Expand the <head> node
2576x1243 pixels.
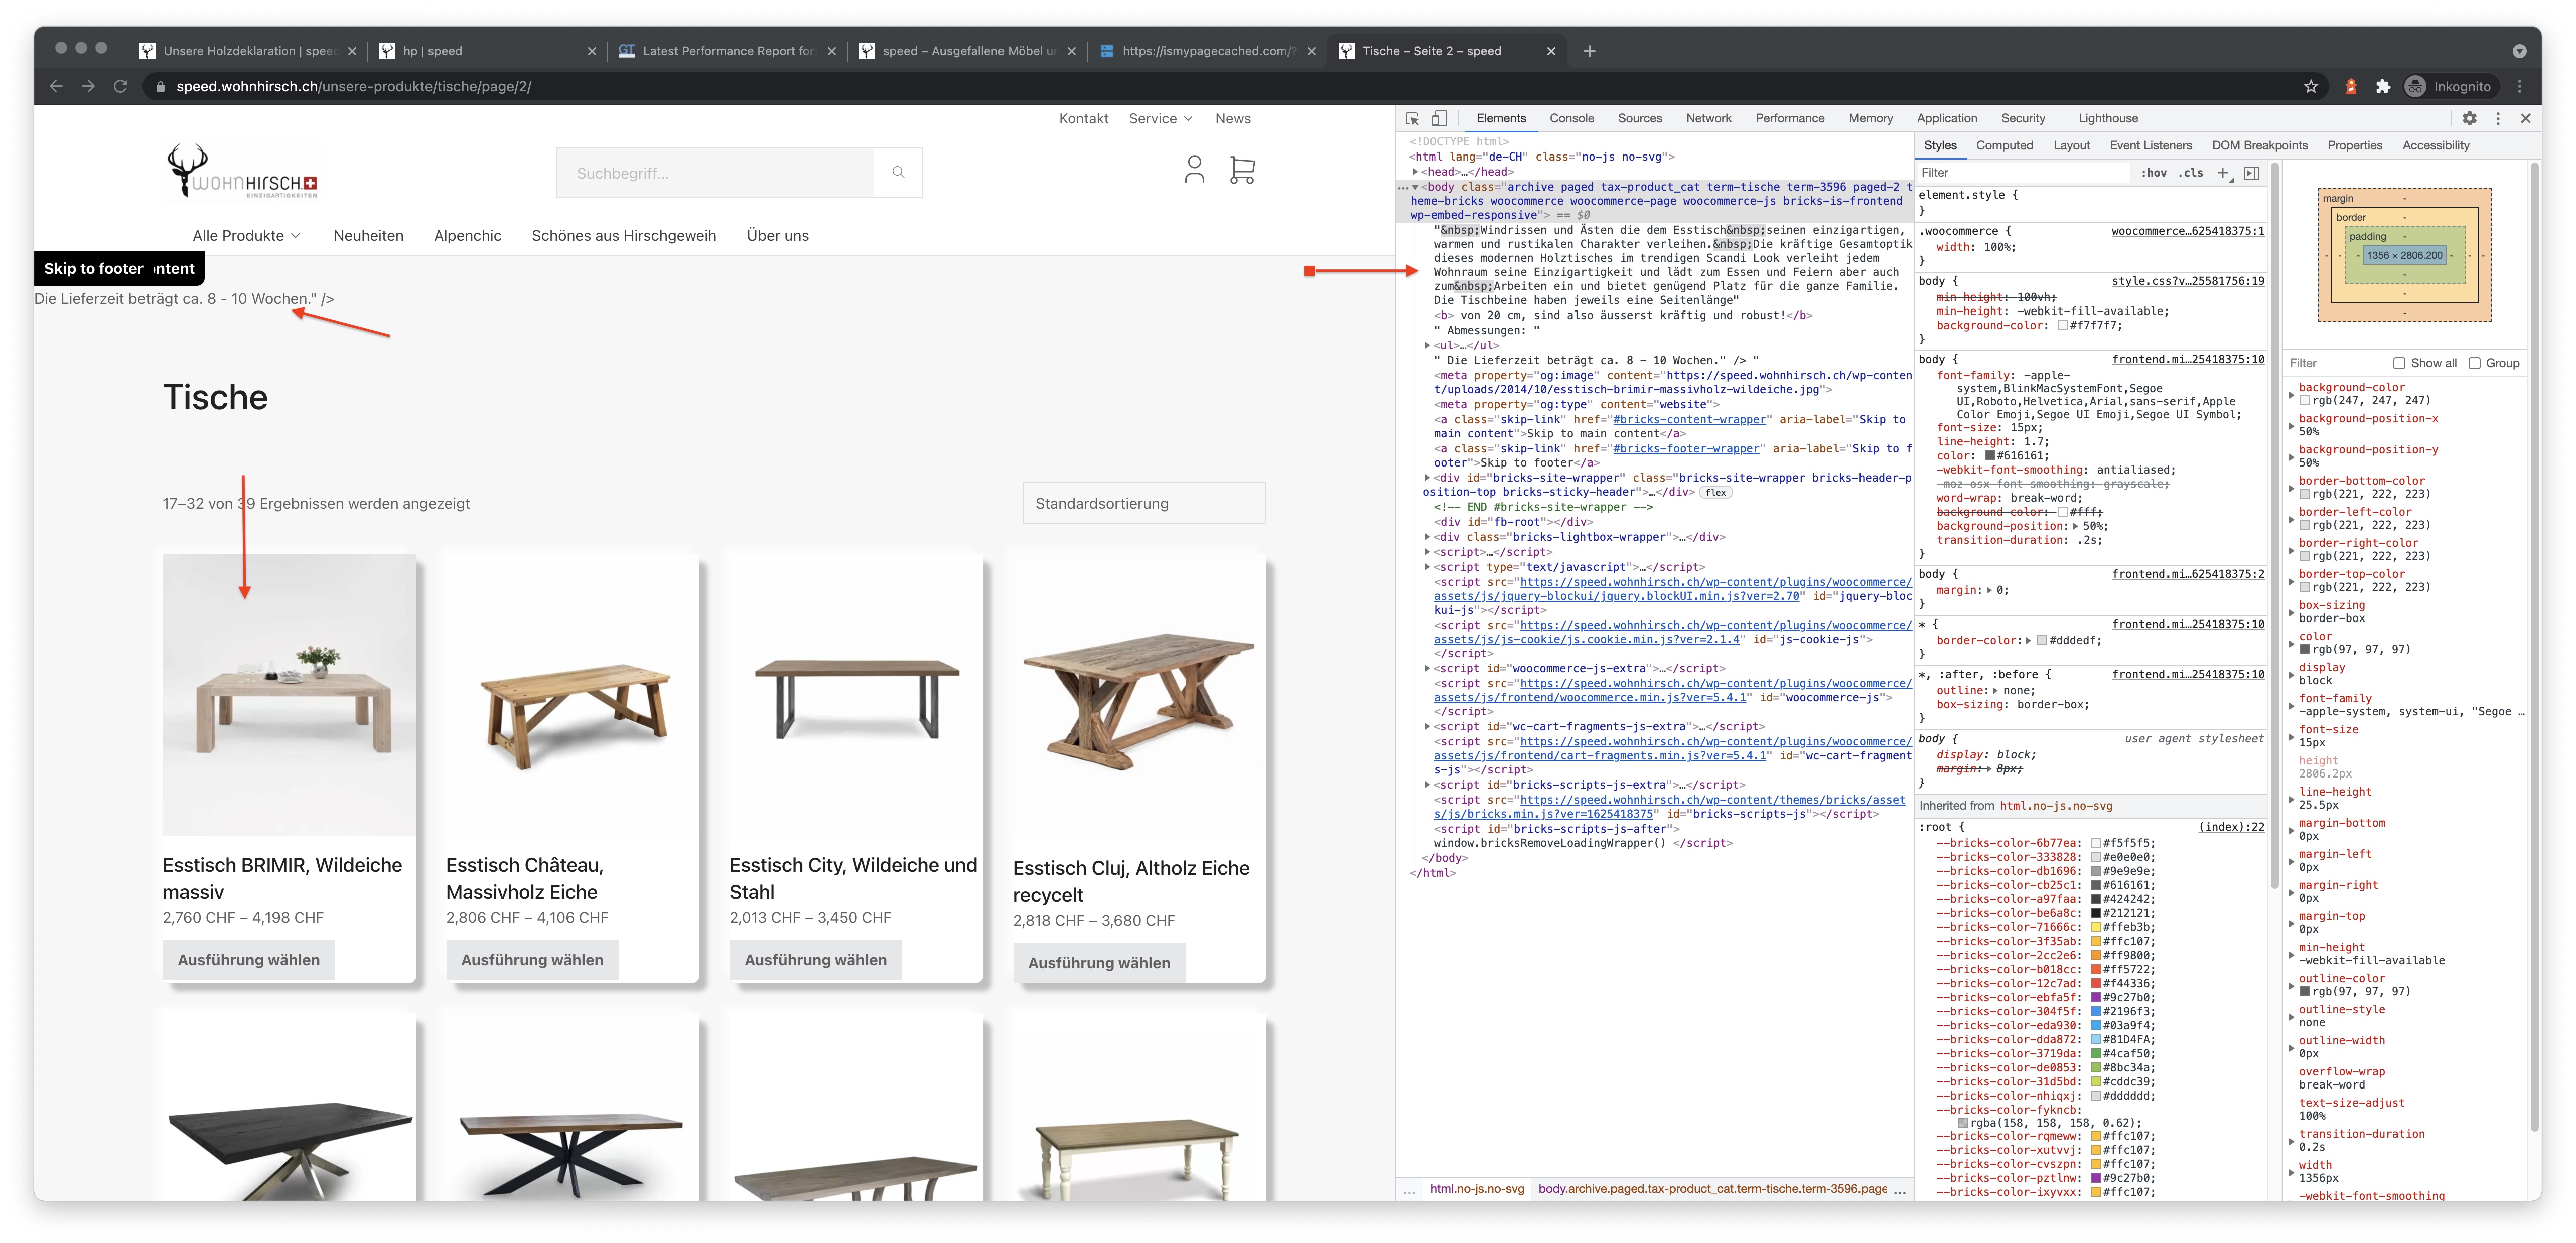click(x=1415, y=171)
